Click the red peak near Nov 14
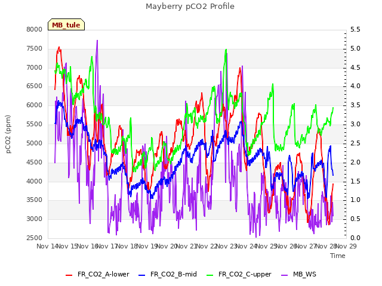Viewport: 382px width, 286px height. 59,47
